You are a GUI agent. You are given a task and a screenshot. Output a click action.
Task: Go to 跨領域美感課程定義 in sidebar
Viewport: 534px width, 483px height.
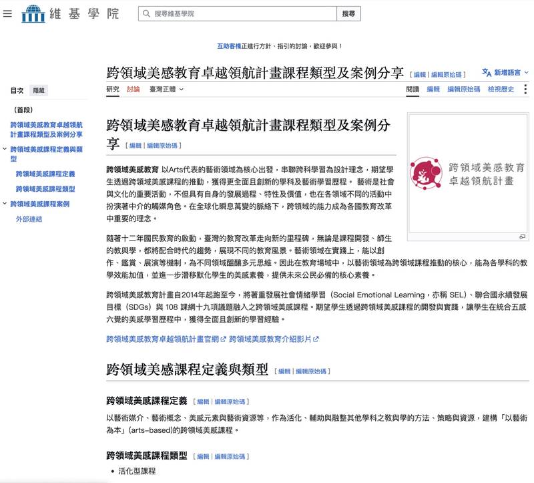[x=45, y=174]
